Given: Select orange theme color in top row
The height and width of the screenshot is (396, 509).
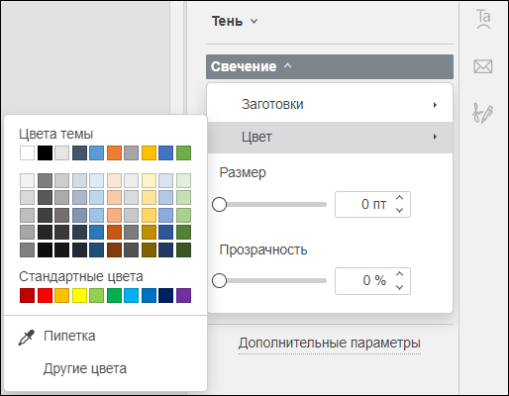Looking at the screenshot, I should 114,153.
